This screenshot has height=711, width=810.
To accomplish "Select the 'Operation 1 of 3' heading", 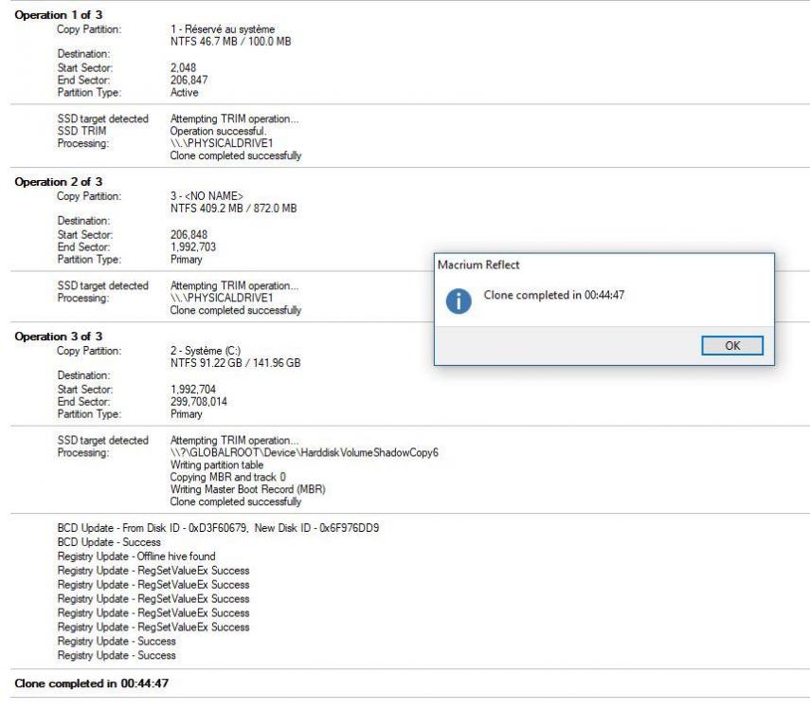I will tap(59, 15).
